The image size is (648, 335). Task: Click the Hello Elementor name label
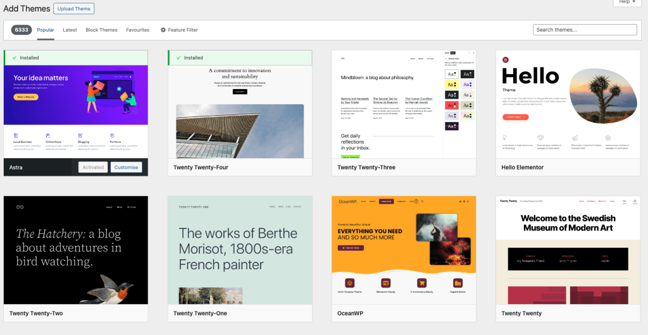click(x=522, y=167)
